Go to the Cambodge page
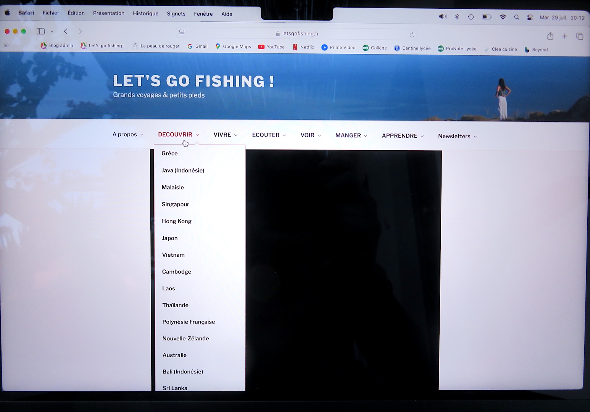The height and width of the screenshot is (412, 590). [x=177, y=272]
